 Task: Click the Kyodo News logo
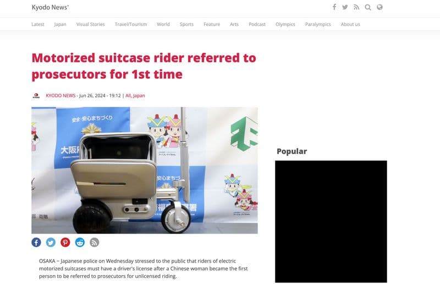(x=50, y=7)
